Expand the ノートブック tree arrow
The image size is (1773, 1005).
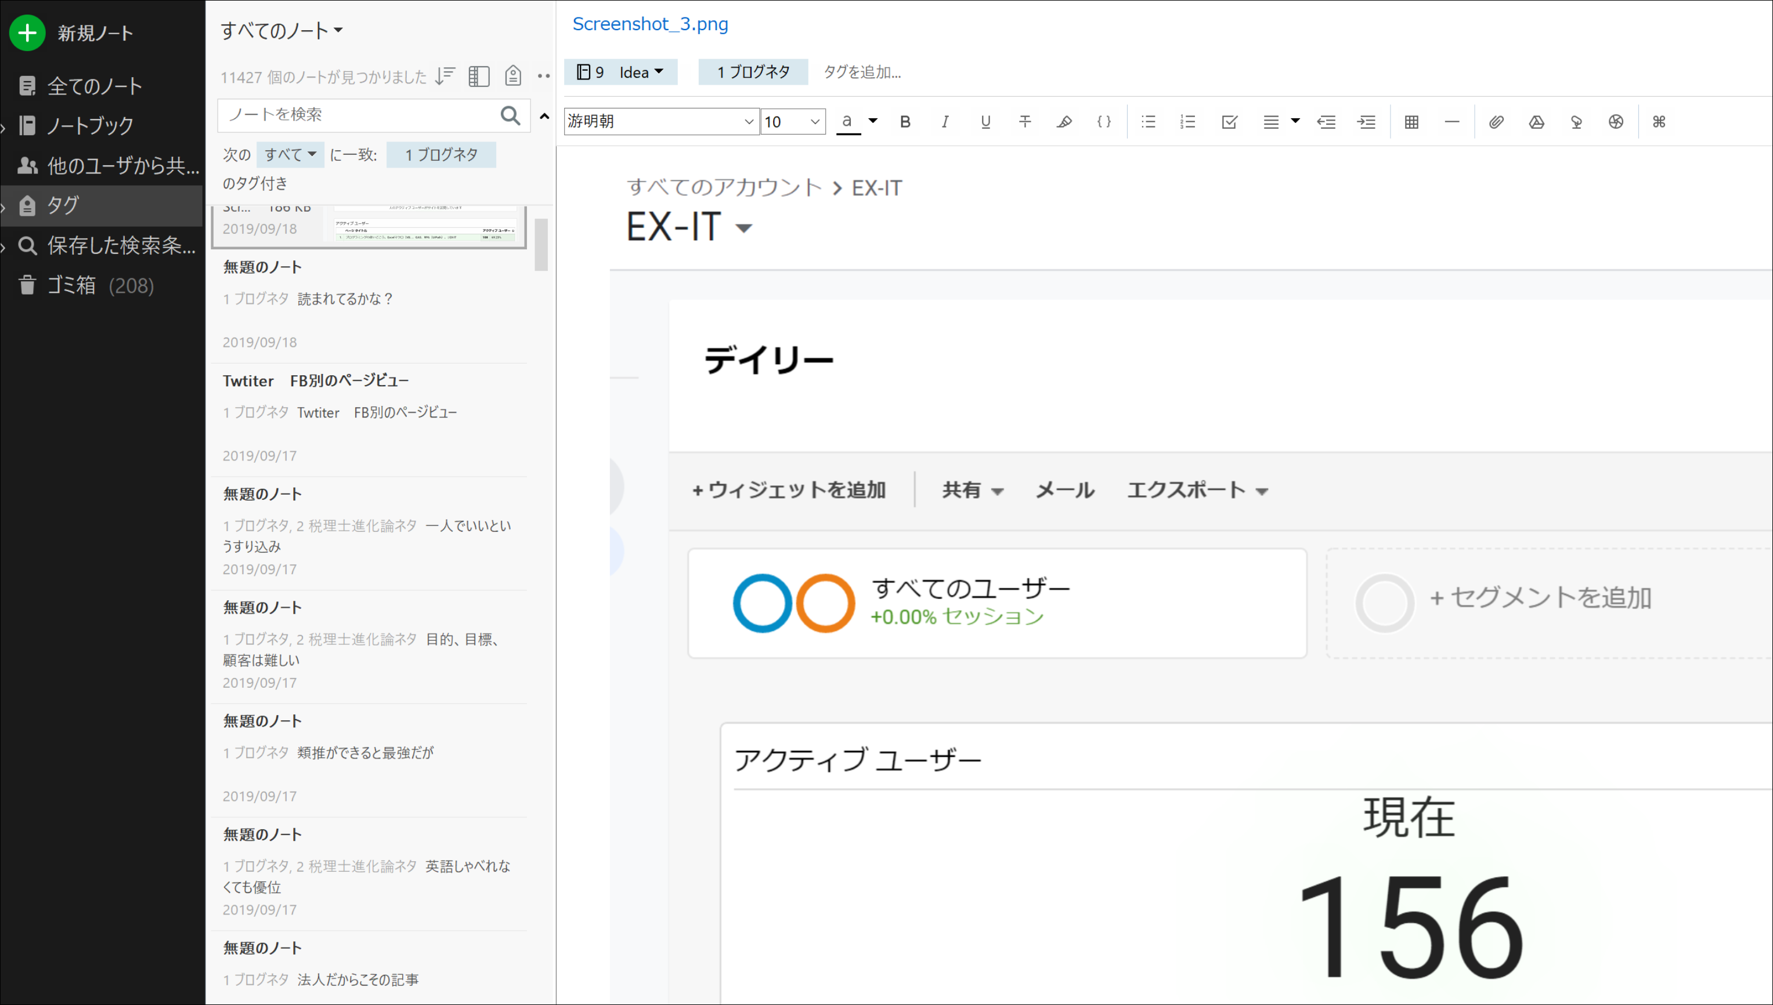[3, 127]
